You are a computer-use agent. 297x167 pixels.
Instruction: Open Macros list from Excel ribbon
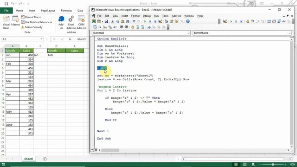pyautogui.click(x=15, y=21)
